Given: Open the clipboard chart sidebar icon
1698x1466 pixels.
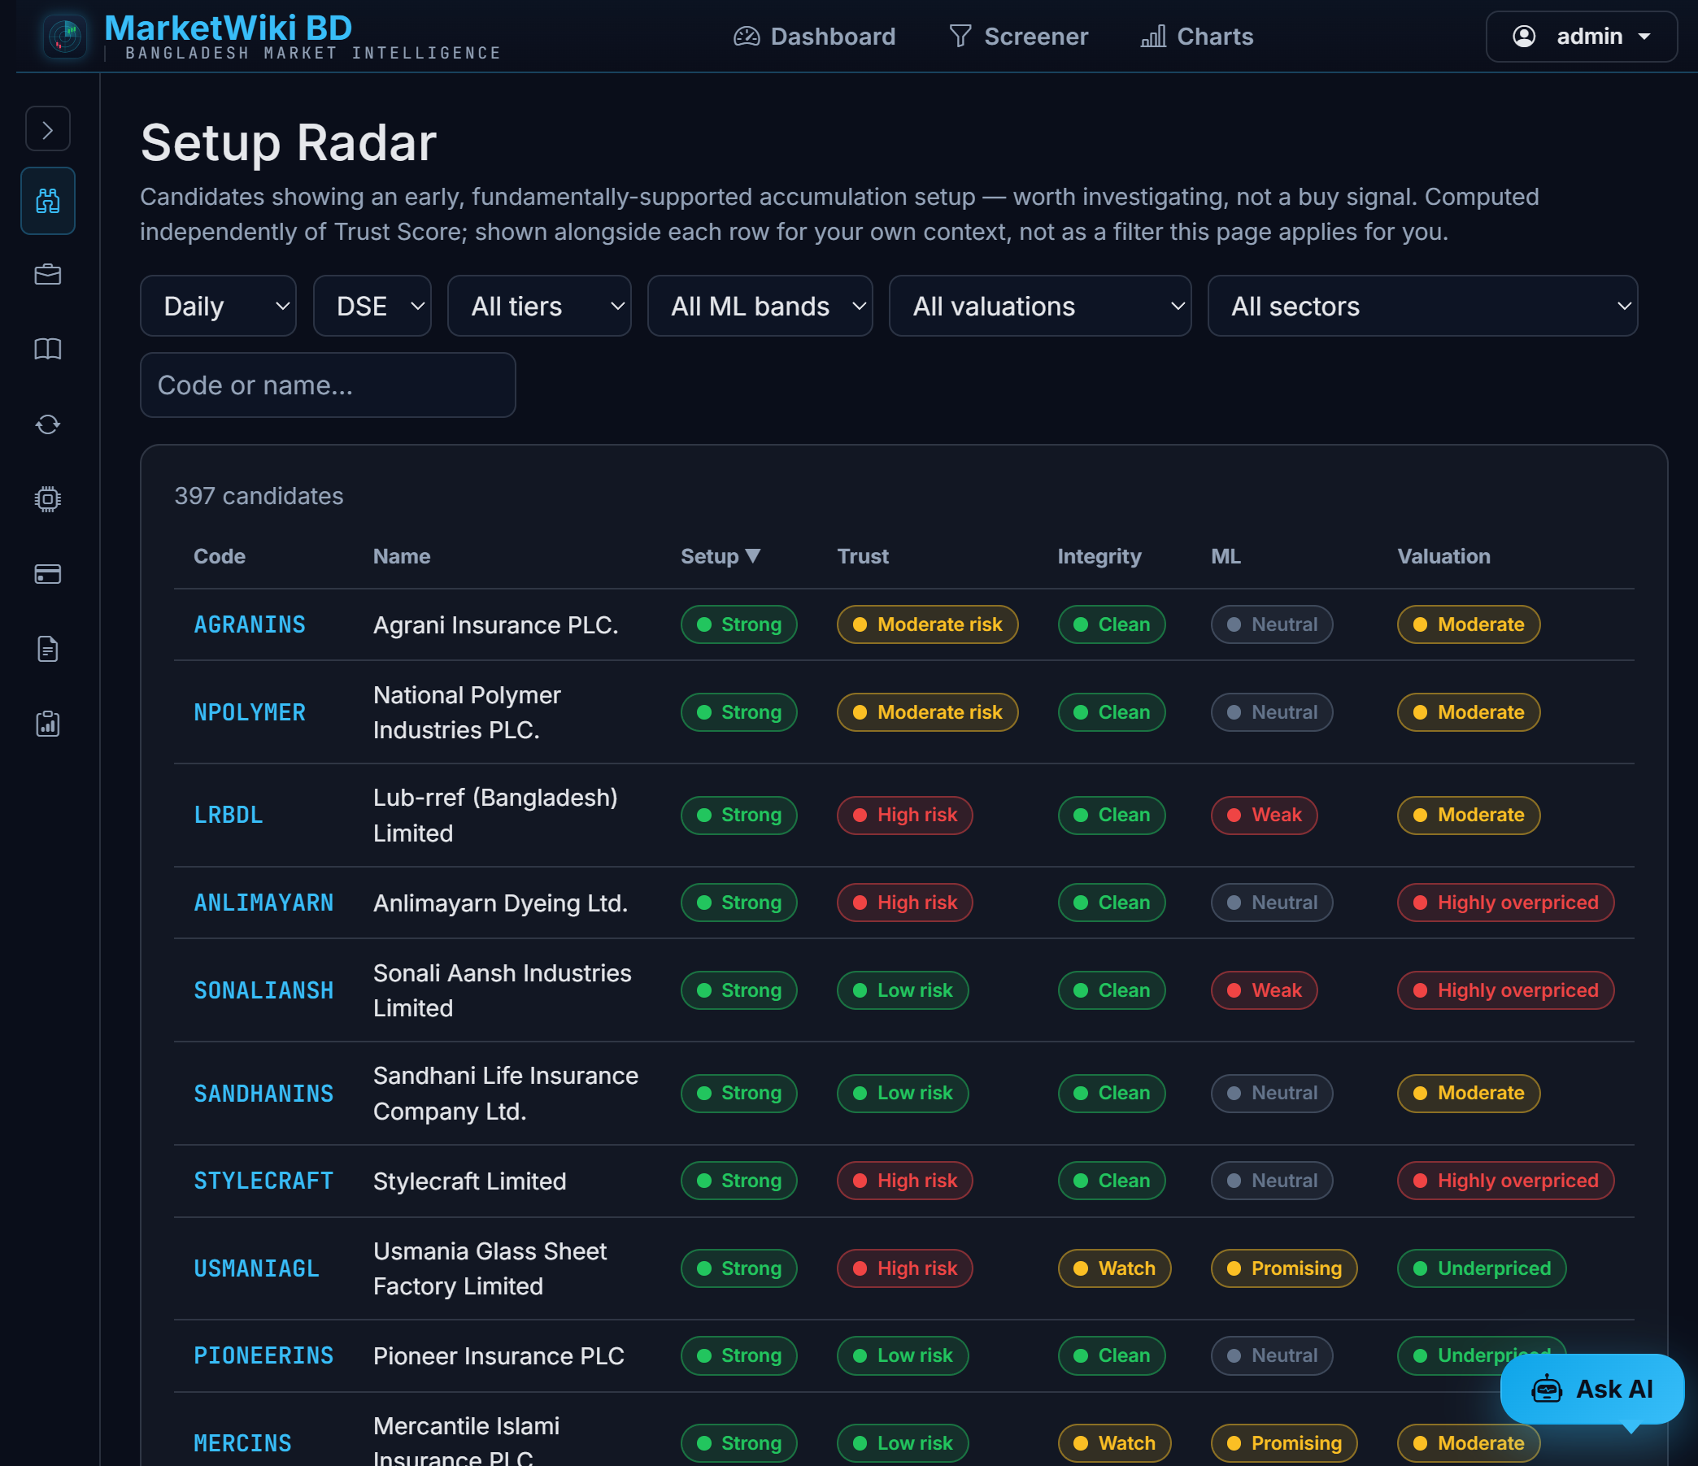Looking at the screenshot, I should [x=47, y=724].
